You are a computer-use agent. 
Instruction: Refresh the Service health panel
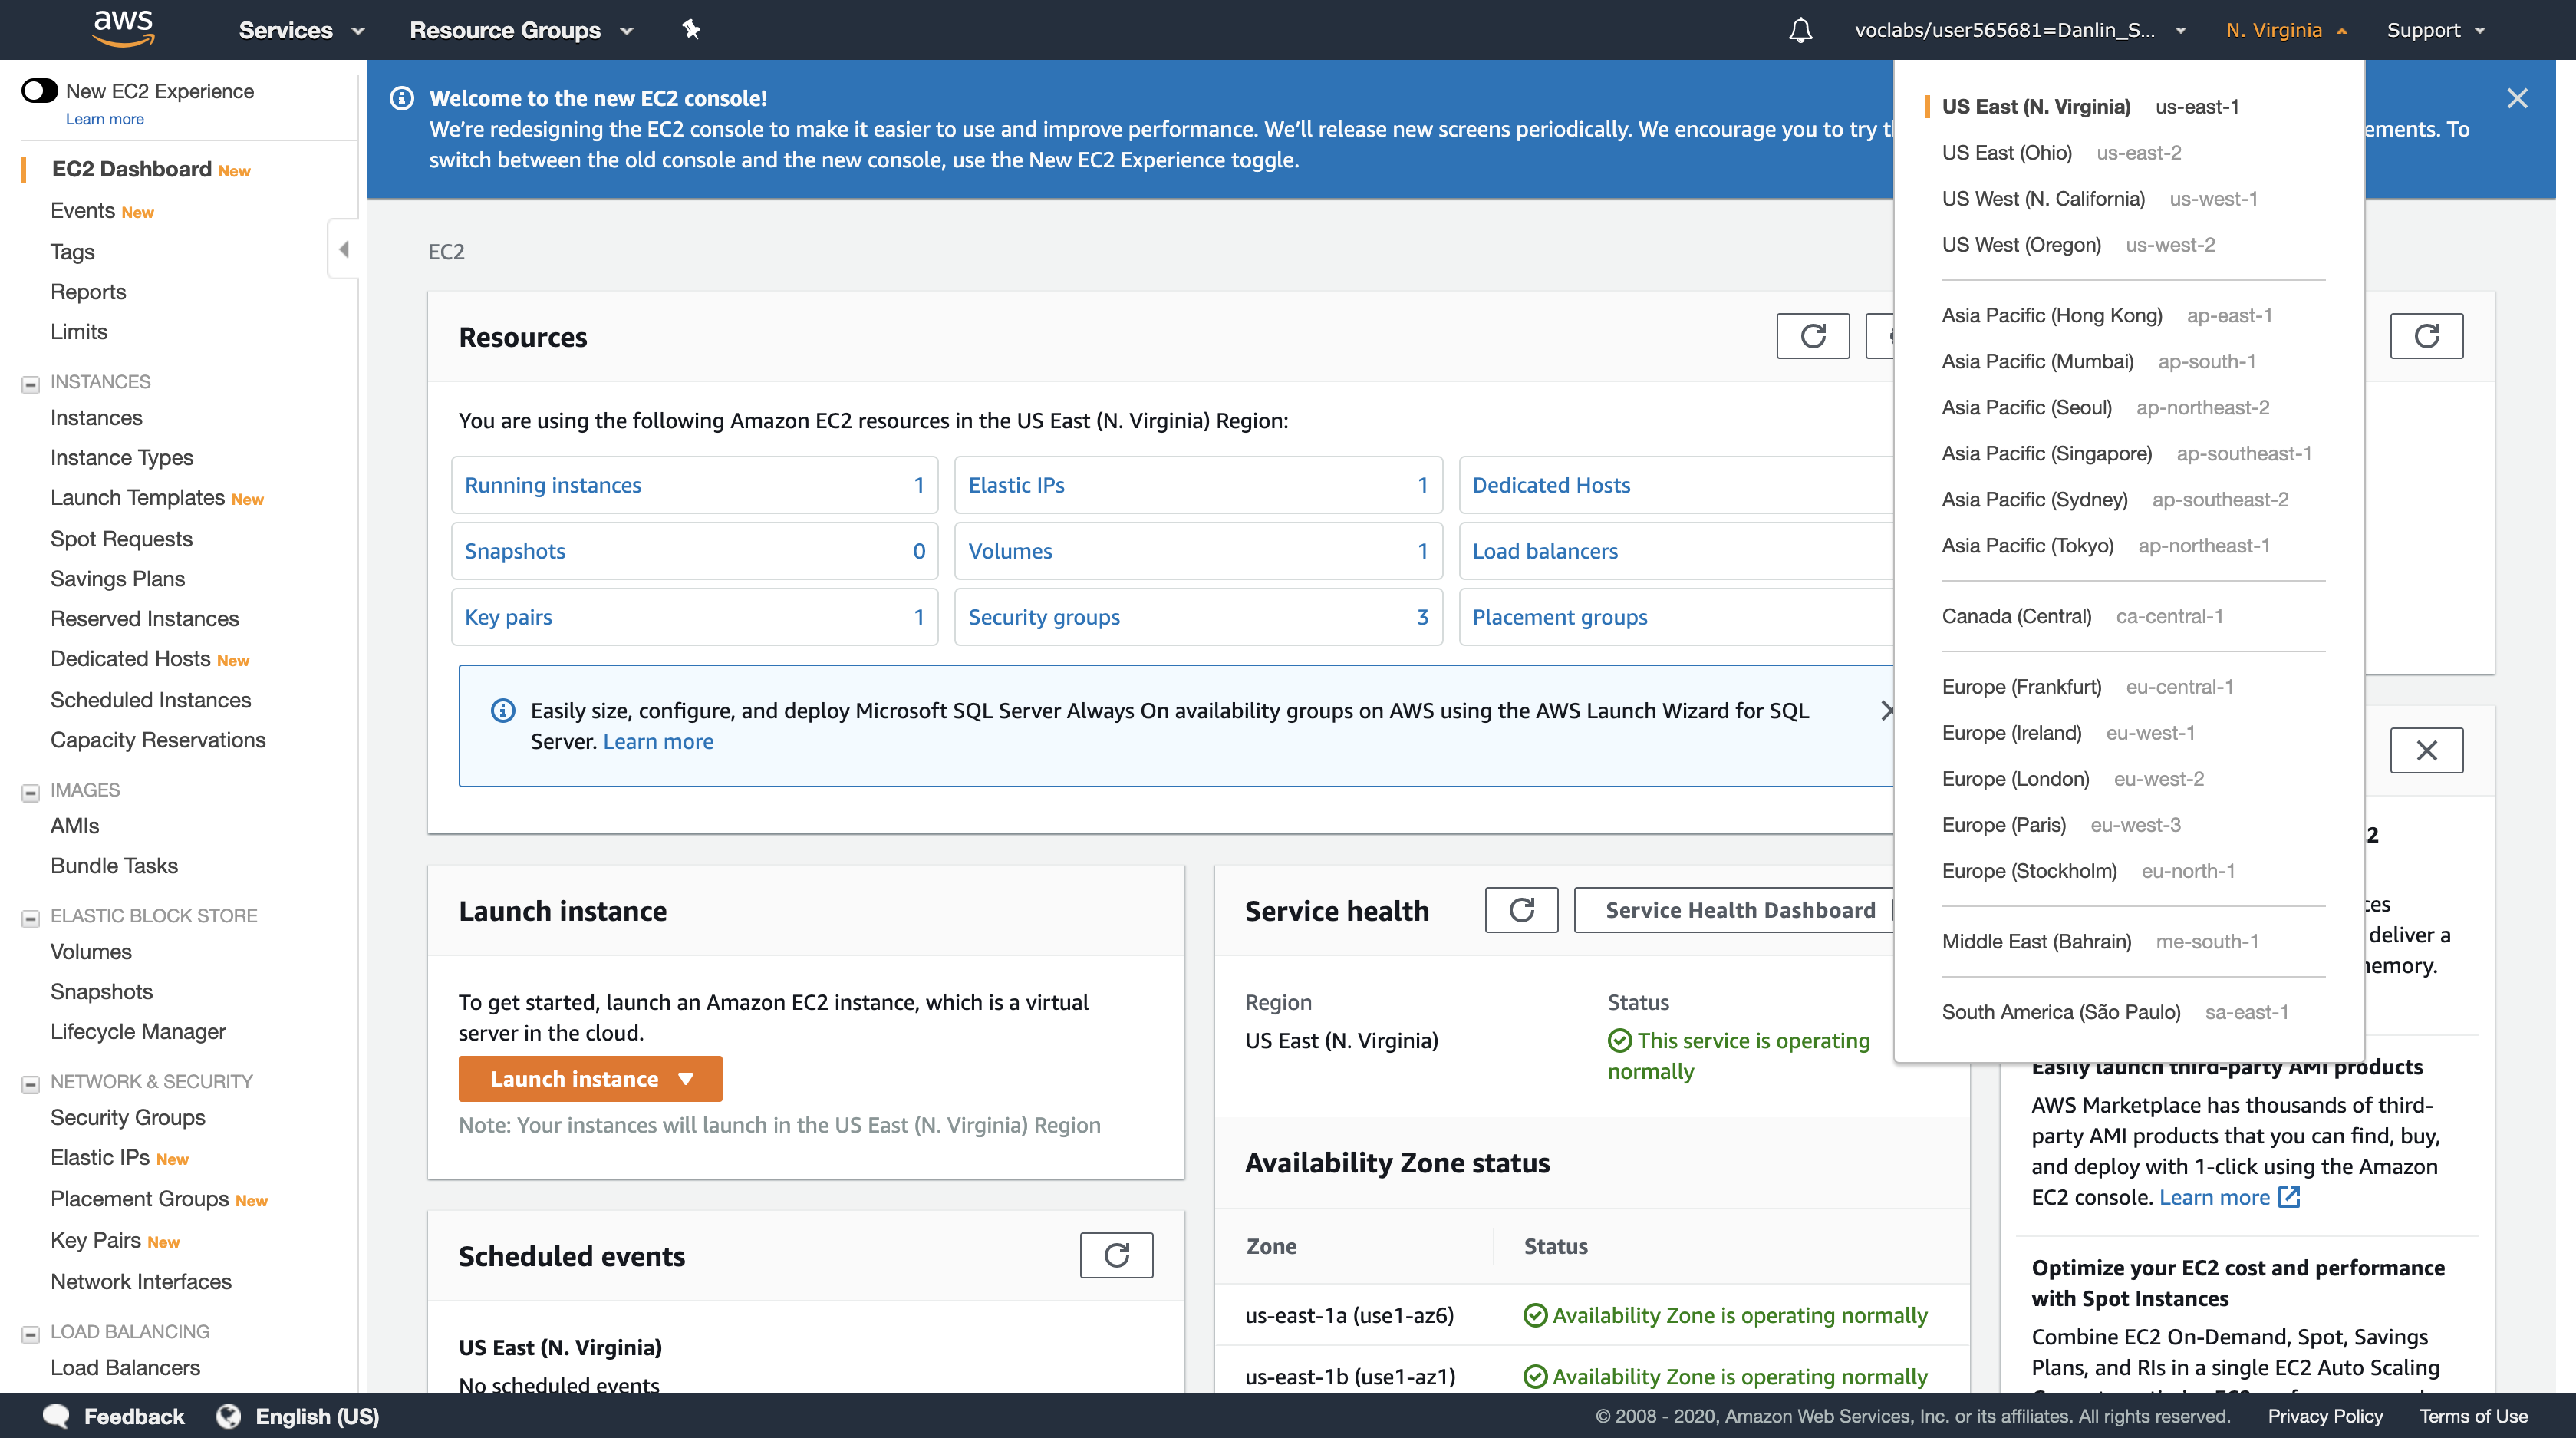[1521, 910]
